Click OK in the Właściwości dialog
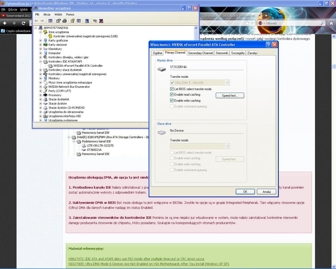Viewport: 336px width, 269px height. tap(245, 192)
